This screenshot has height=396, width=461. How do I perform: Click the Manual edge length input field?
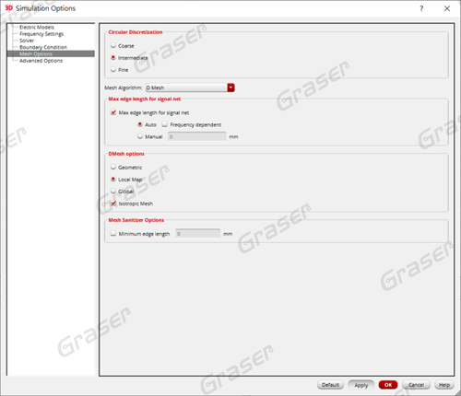(x=196, y=136)
